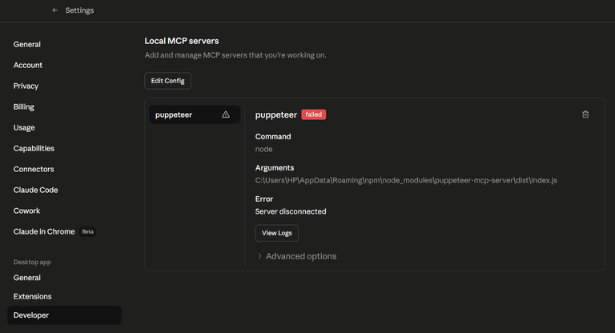Click 'Add and manage MCP servers' description

(235, 55)
